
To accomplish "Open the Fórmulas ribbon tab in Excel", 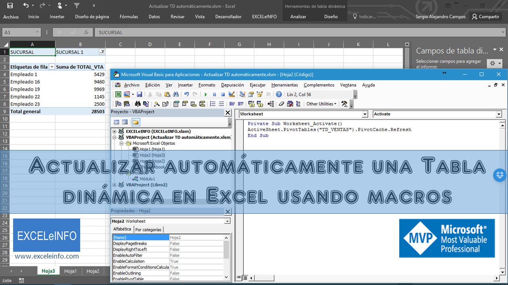I will tap(129, 17).
